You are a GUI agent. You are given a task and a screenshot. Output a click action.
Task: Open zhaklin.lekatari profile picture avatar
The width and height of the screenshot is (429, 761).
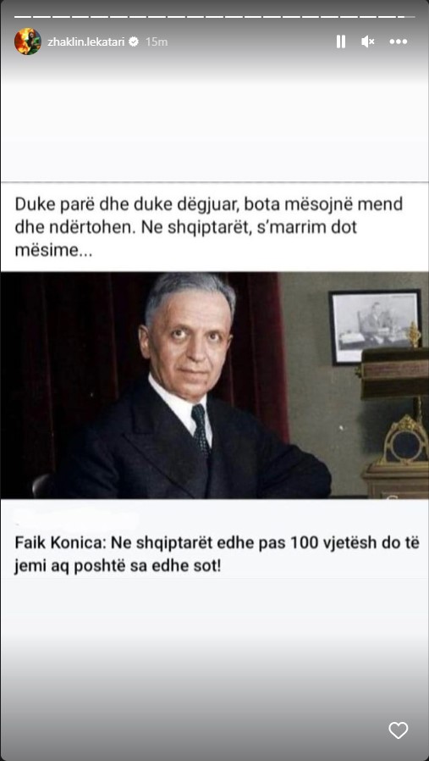point(27,42)
